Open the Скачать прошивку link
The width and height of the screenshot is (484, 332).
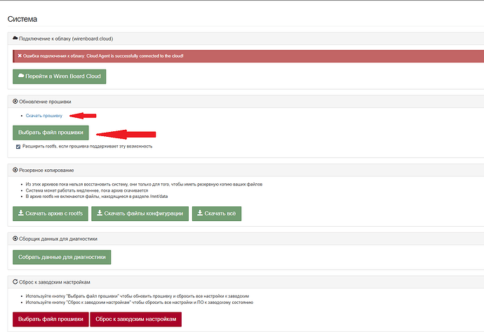43,116
